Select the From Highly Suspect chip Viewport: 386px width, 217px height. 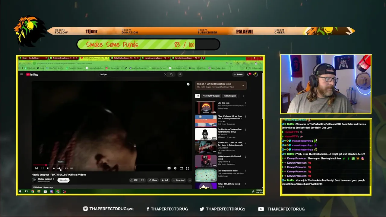(211, 96)
